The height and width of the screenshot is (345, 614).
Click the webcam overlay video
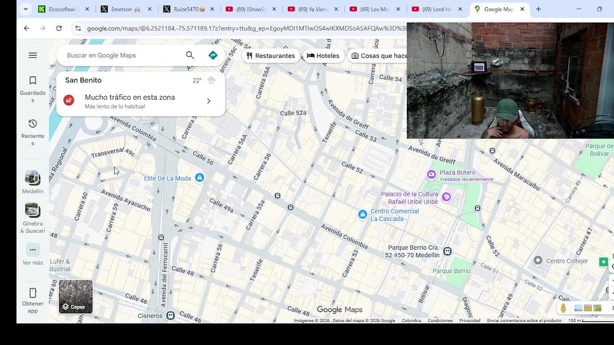tap(510, 80)
